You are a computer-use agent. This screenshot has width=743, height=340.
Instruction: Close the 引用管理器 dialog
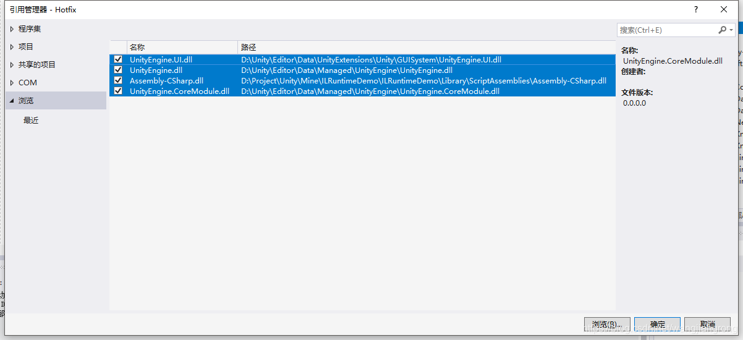724,9
